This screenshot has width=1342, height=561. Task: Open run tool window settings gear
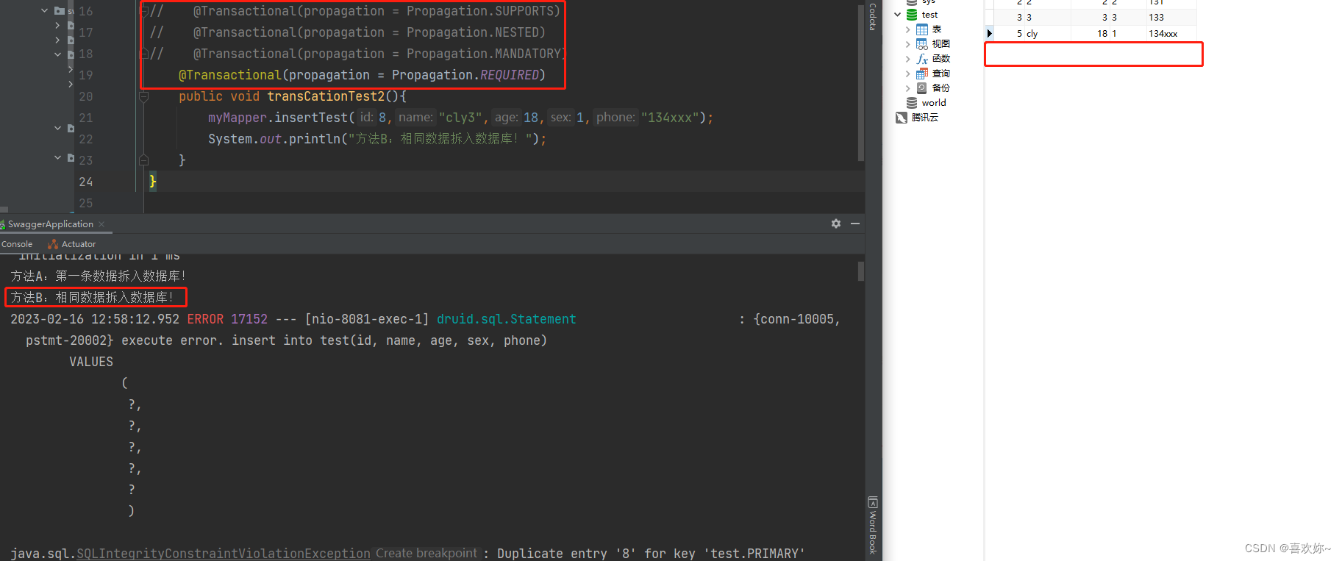[836, 224]
